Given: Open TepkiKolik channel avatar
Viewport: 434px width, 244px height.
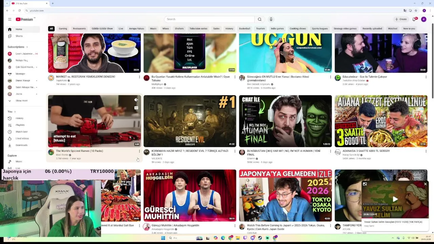Looking at the screenshot, I should [x=51, y=78].
